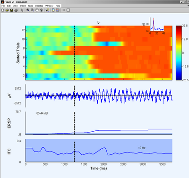Open the Tools menu
Viewport: 189px width, 178px height.
tap(30, 6)
